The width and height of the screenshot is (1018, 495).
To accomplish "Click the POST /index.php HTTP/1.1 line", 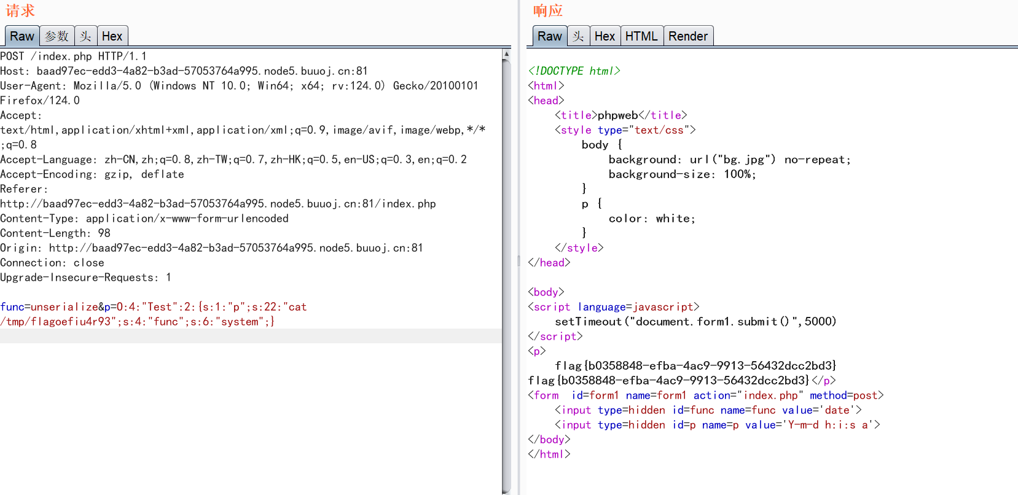I will 74,57.
